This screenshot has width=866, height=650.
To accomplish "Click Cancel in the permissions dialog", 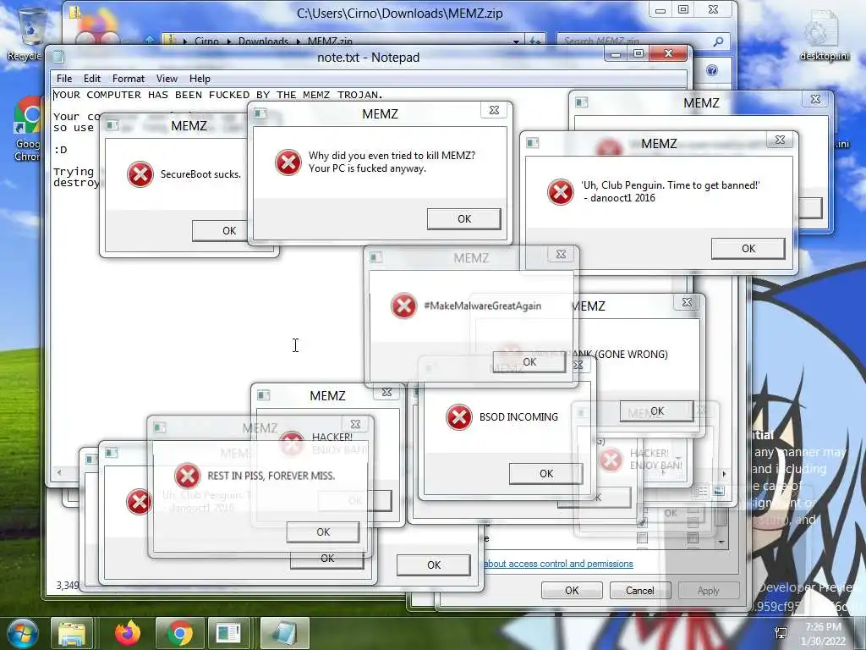I will pyautogui.click(x=639, y=590).
